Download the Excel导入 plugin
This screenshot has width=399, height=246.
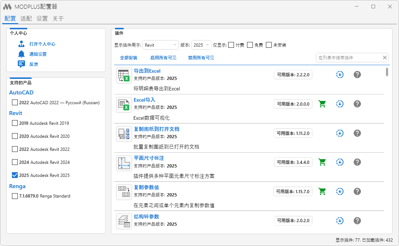click(x=340, y=104)
